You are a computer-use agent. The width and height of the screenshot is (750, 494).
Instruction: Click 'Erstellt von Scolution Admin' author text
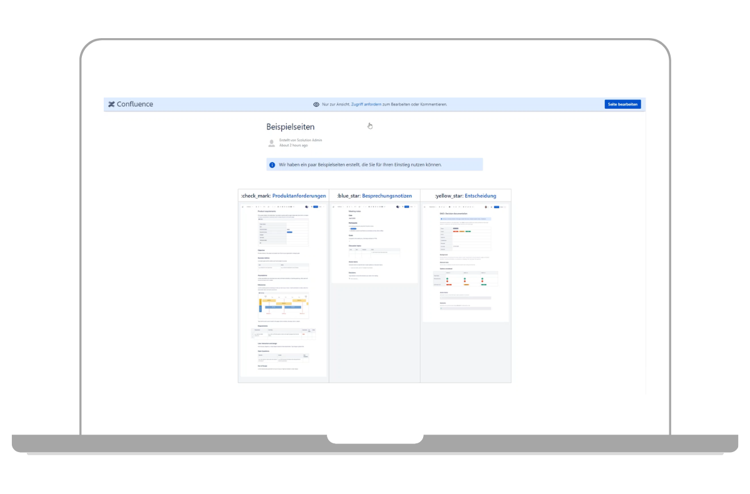[301, 140]
